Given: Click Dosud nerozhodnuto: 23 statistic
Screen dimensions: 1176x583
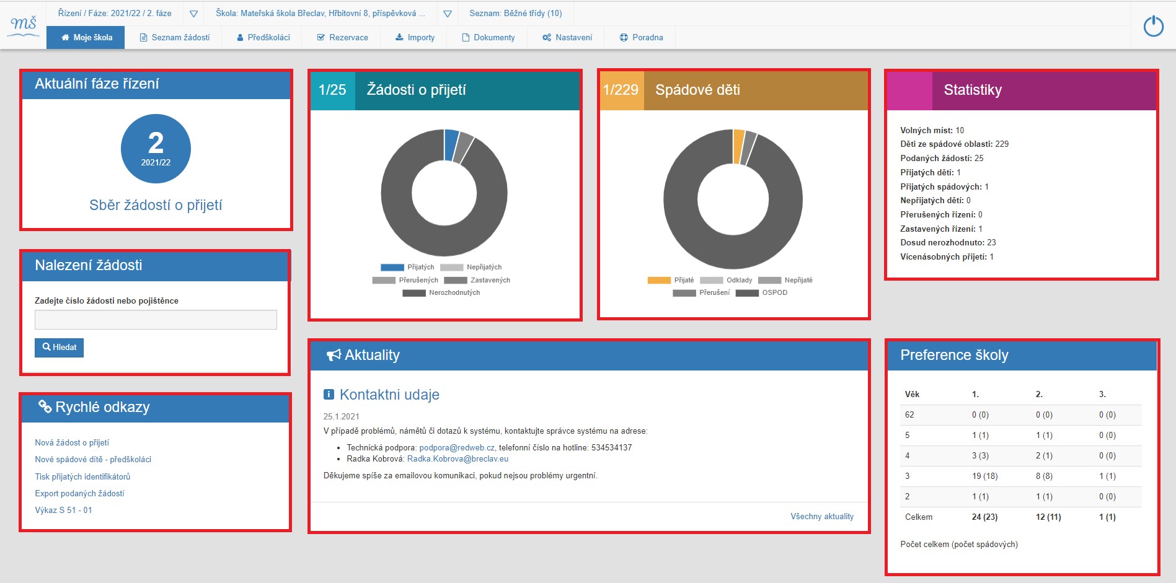Looking at the screenshot, I should (948, 242).
